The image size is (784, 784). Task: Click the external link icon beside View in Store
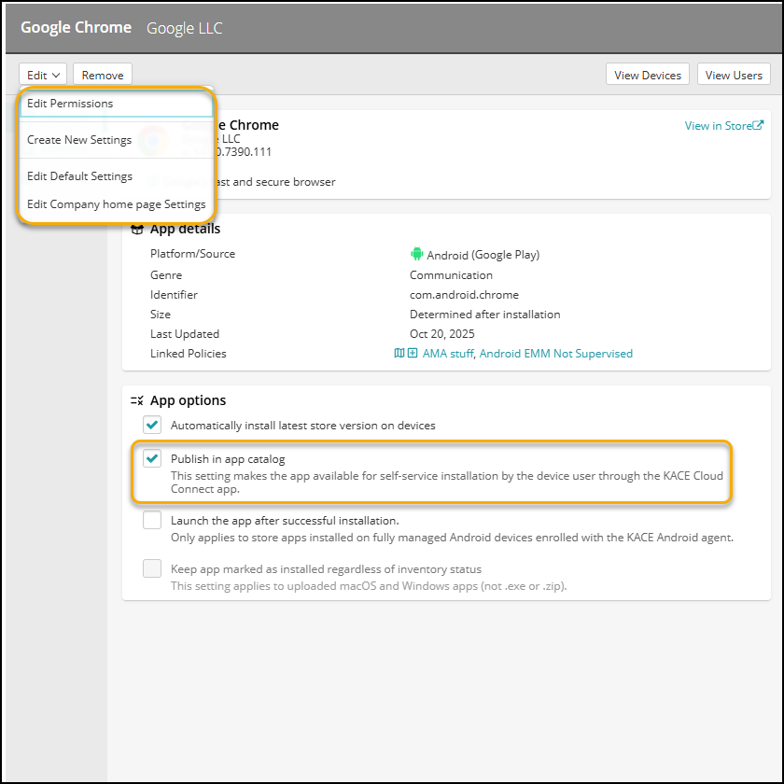(x=758, y=126)
